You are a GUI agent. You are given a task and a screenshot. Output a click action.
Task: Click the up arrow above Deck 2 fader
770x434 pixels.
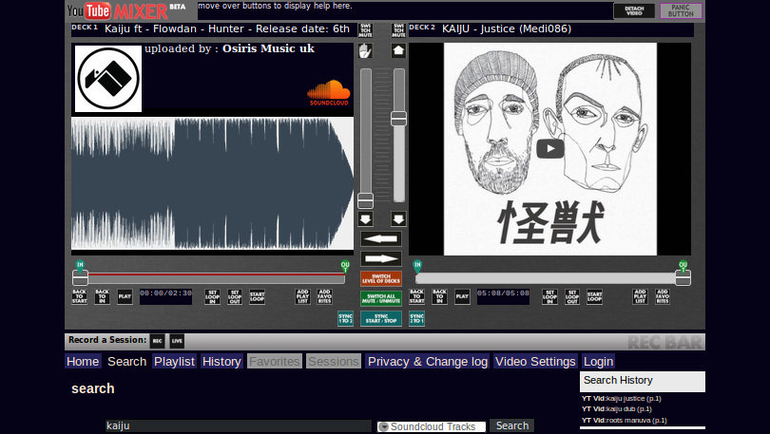(x=398, y=50)
